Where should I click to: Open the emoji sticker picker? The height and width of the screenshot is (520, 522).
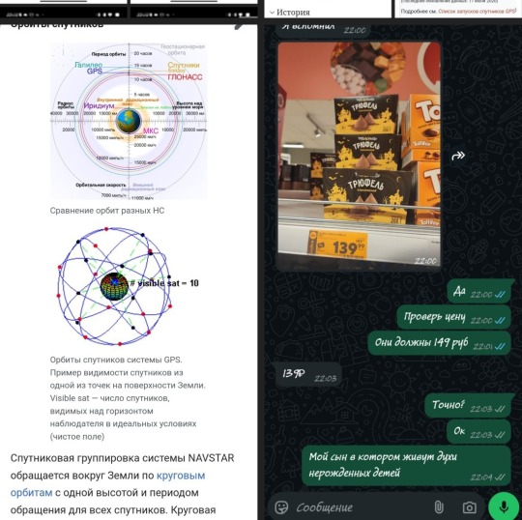click(x=281, y=507)
